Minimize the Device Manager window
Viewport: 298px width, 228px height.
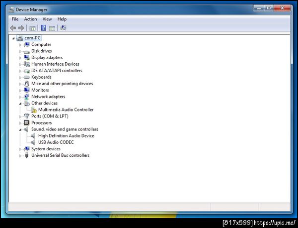pyautogui.click(x=259, y=8)
